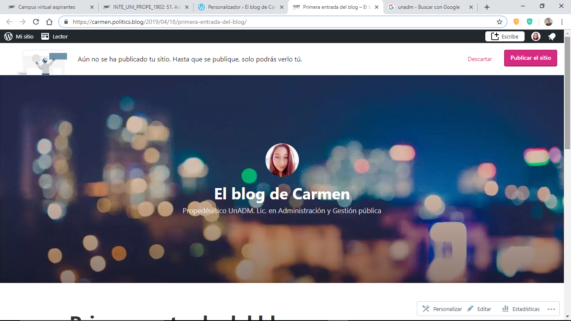Open the Mi sitio WordPress menu
571x321 pixels.
pos(19,36)
